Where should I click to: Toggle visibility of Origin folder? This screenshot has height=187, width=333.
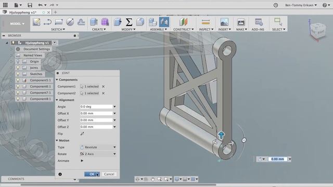click(18, 61)
